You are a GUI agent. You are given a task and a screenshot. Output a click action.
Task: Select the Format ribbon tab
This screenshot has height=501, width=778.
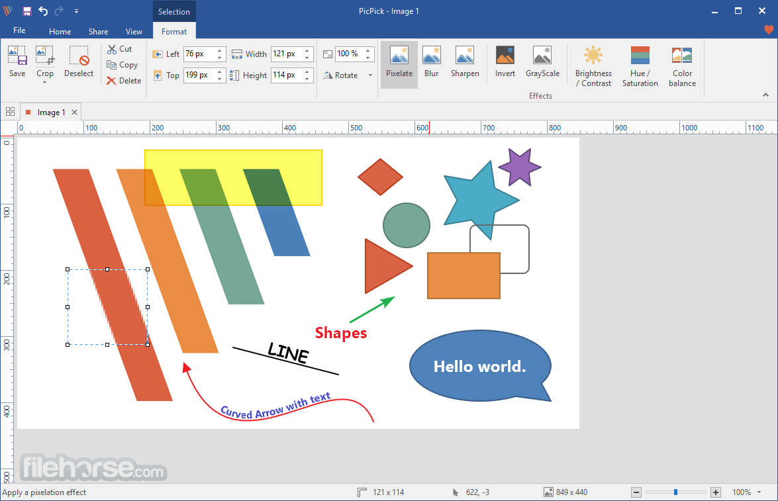(x=174, y=31)
